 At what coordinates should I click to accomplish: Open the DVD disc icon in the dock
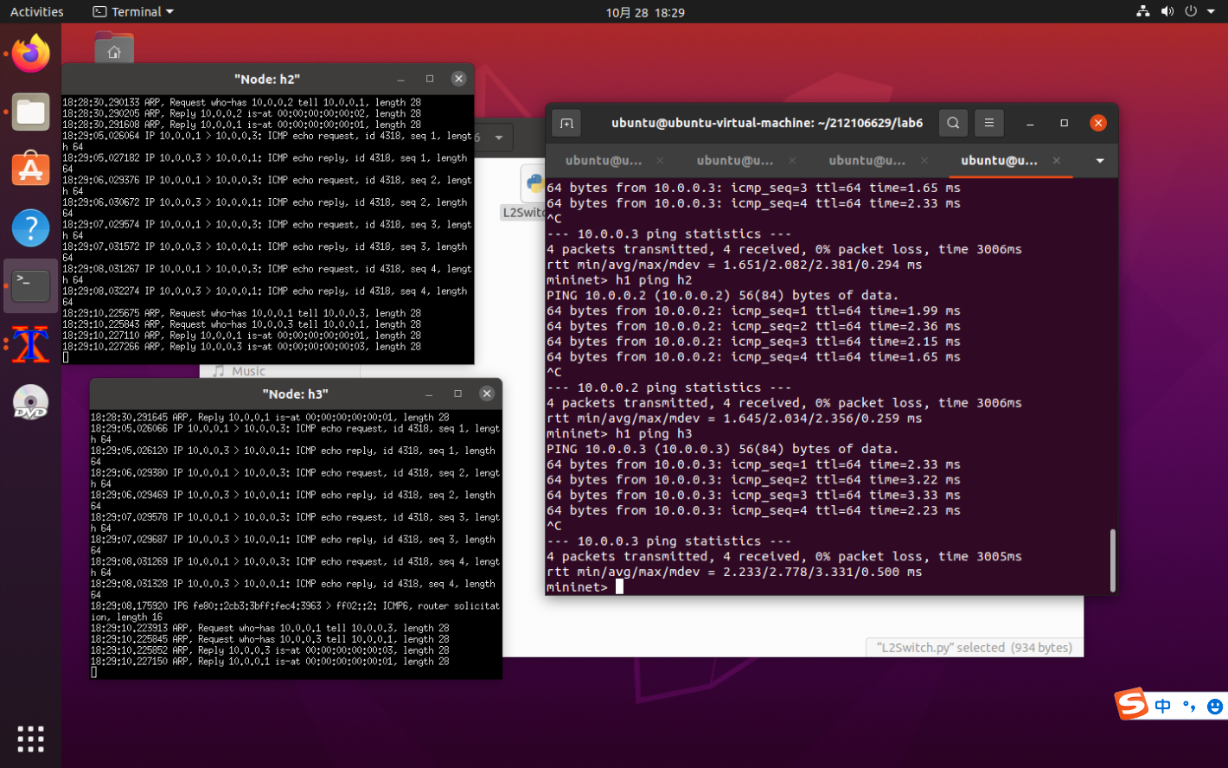30,402
